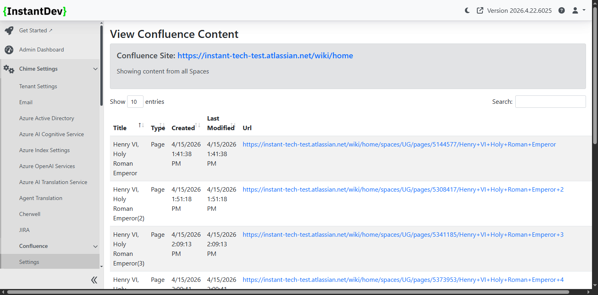Click the Admin Dashboard gauge icon
598x295 pixels.
(x=9, y=49)
